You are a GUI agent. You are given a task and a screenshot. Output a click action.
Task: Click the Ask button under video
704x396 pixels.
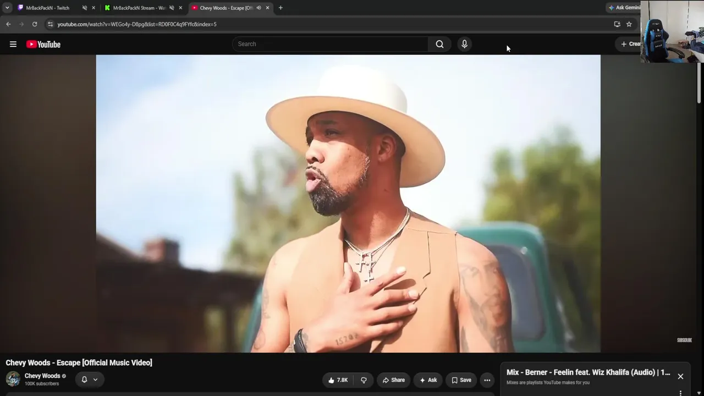pos(428,380)
